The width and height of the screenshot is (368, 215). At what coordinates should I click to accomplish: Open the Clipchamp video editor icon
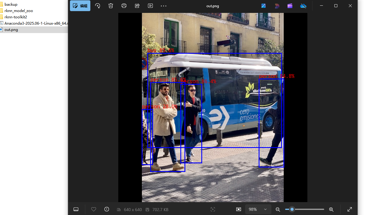(290, 6)
